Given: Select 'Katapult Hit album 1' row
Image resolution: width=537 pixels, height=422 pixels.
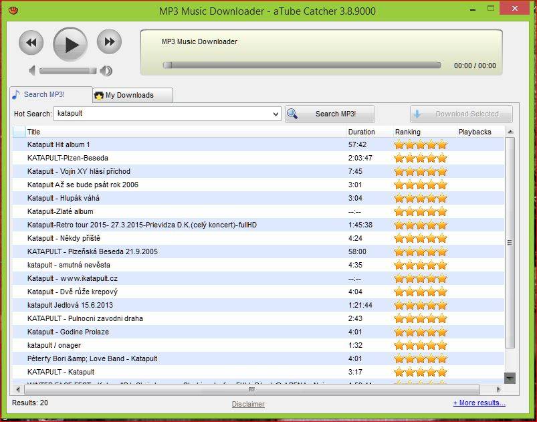Looking at the screenshot, I should (258, 144).
